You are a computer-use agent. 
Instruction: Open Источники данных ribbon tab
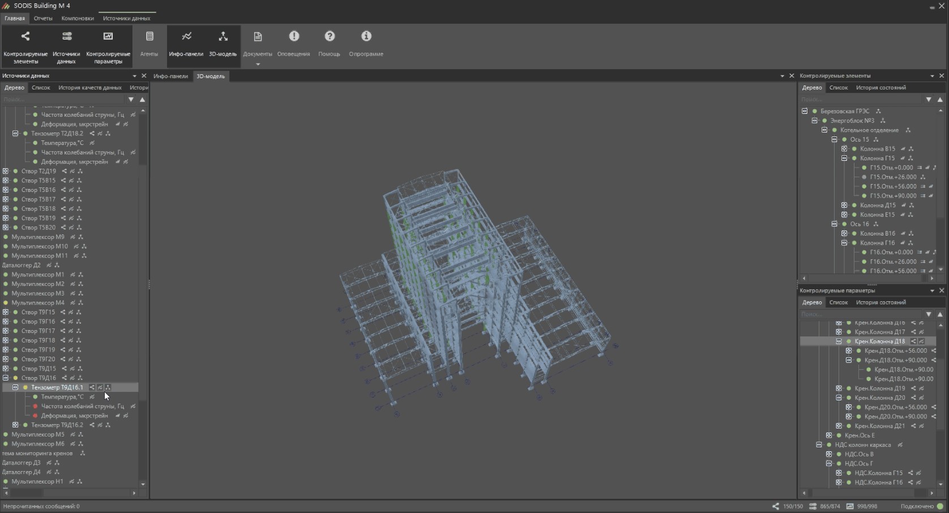point(126,18)
